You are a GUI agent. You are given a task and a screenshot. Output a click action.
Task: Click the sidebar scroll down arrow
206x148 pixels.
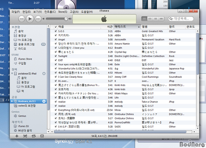tap(48, 131)
